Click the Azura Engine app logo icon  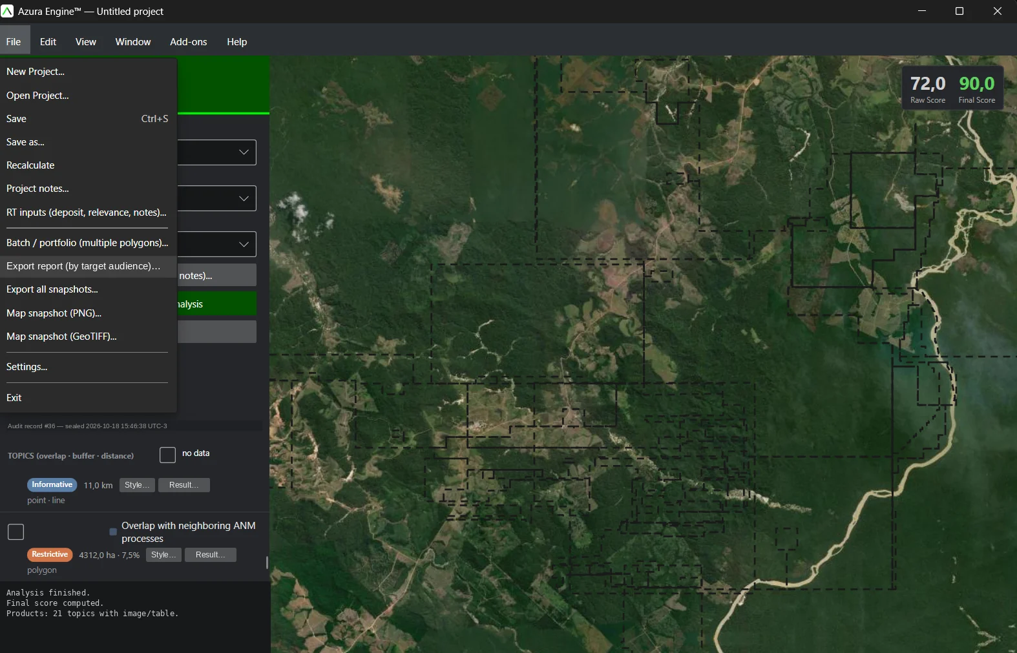pos(7,11)
